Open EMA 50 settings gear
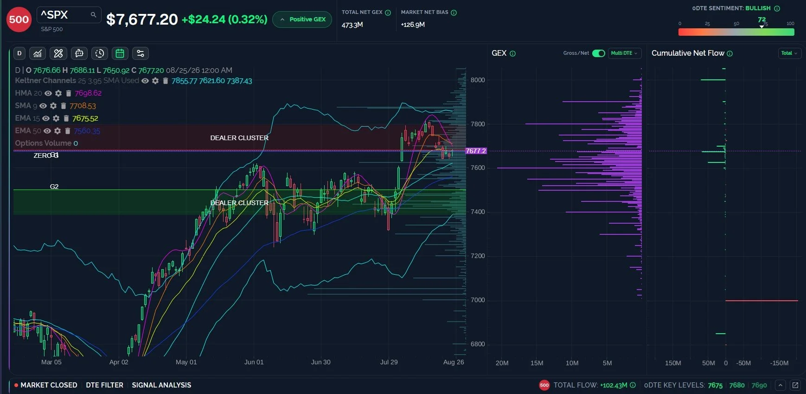 (58, 131)
